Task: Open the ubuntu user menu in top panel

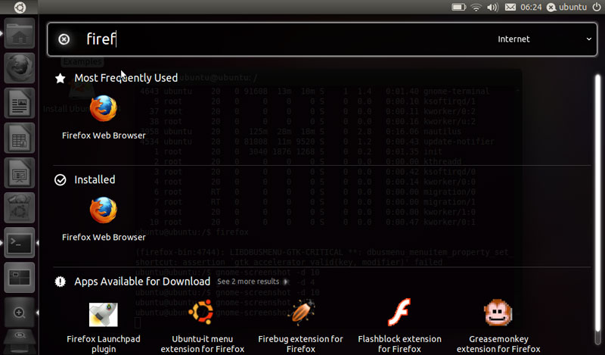Action: click(566, 7)
